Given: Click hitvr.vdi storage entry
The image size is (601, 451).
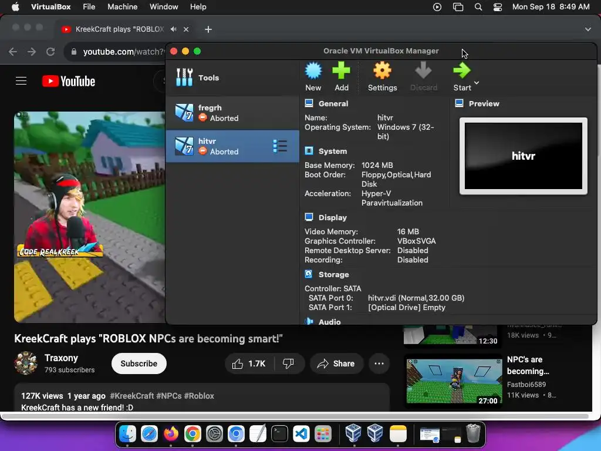Looking at the screenshot, I should click(x=416, y=298).
